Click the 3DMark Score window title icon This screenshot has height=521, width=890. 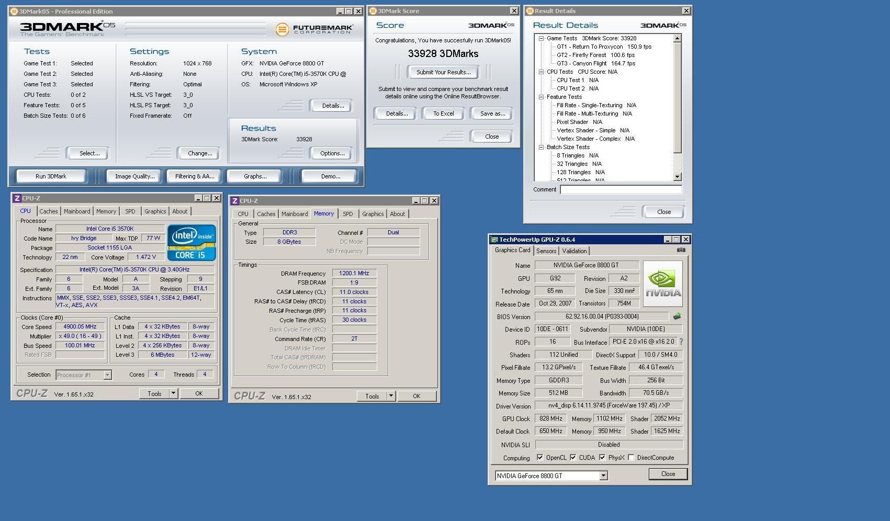373,11
